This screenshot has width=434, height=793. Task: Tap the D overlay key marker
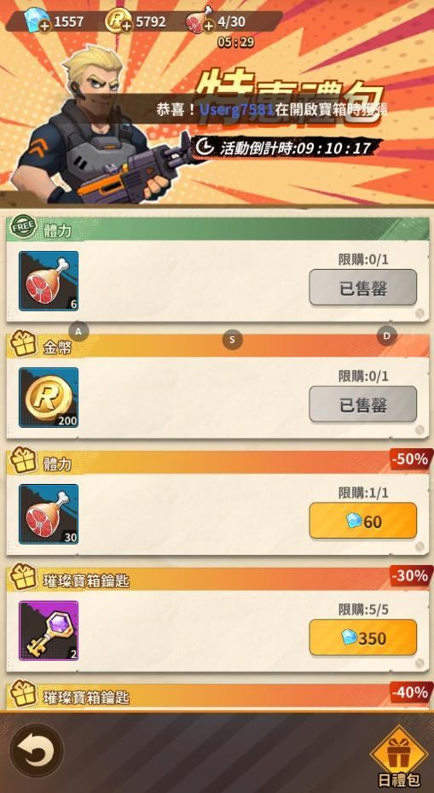(x=387, y=335)
